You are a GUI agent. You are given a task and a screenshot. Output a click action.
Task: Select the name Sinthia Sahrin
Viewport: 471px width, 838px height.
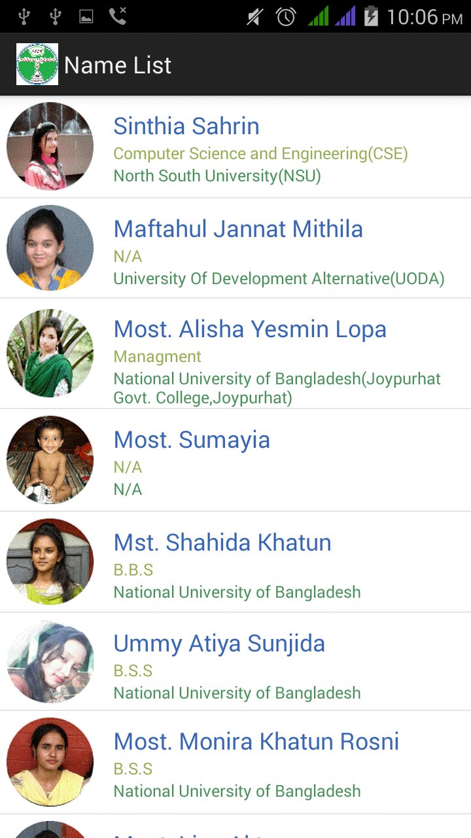click(186, 126)
